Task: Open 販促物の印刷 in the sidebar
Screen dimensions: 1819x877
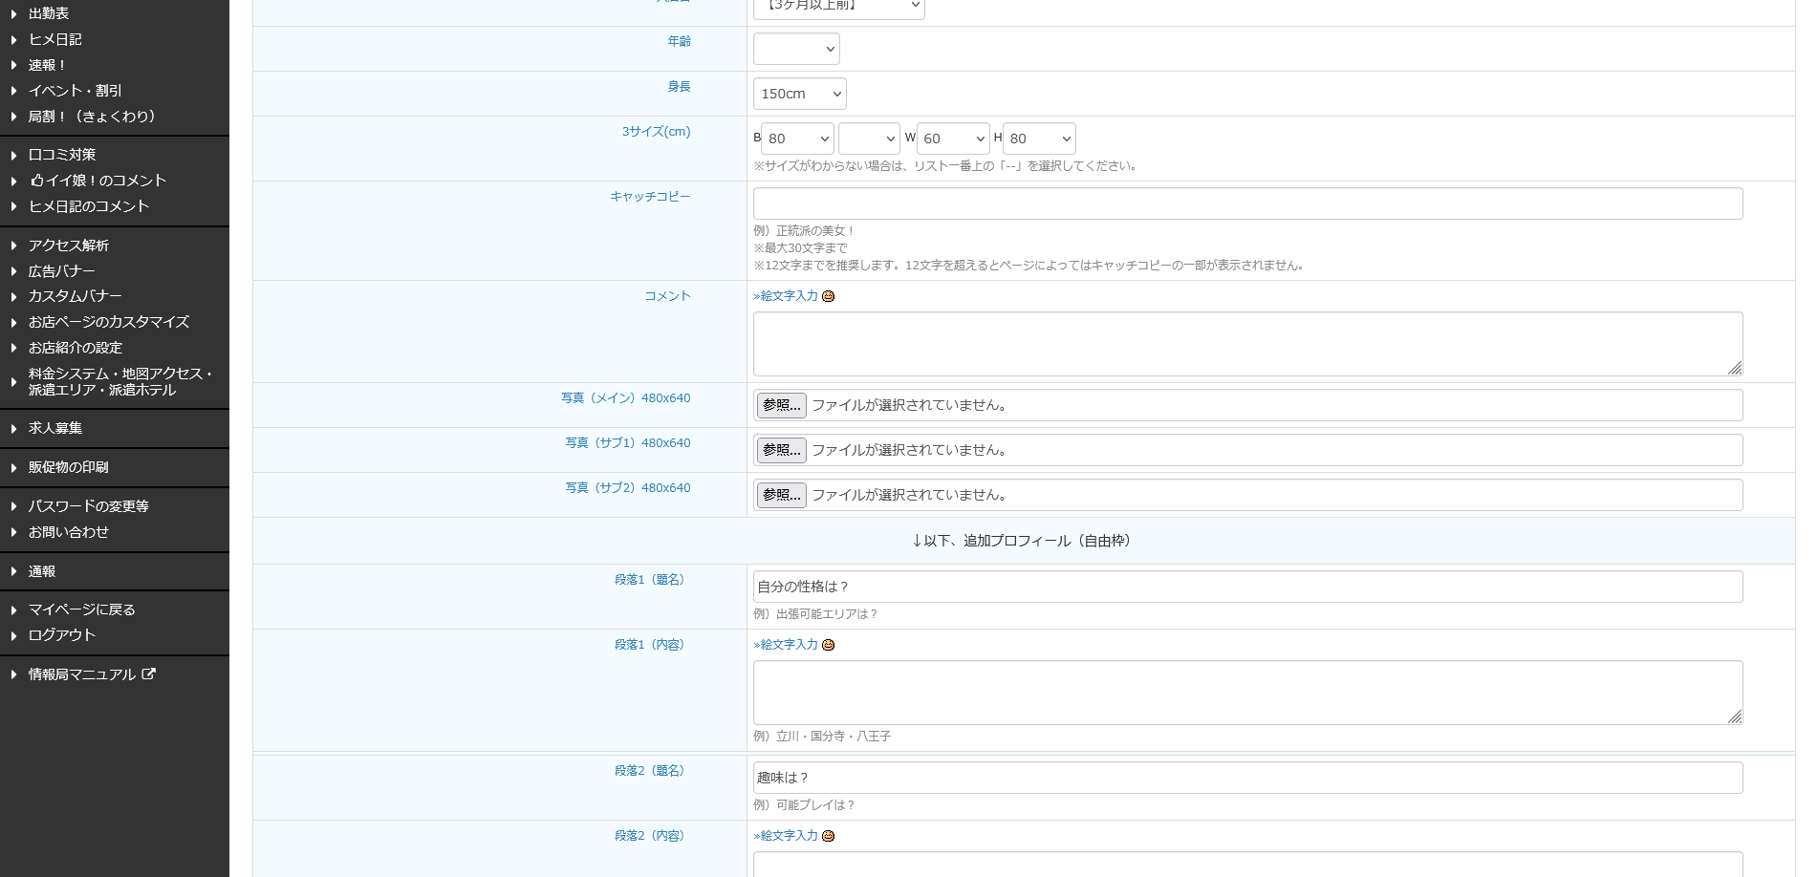Action: 69,467
